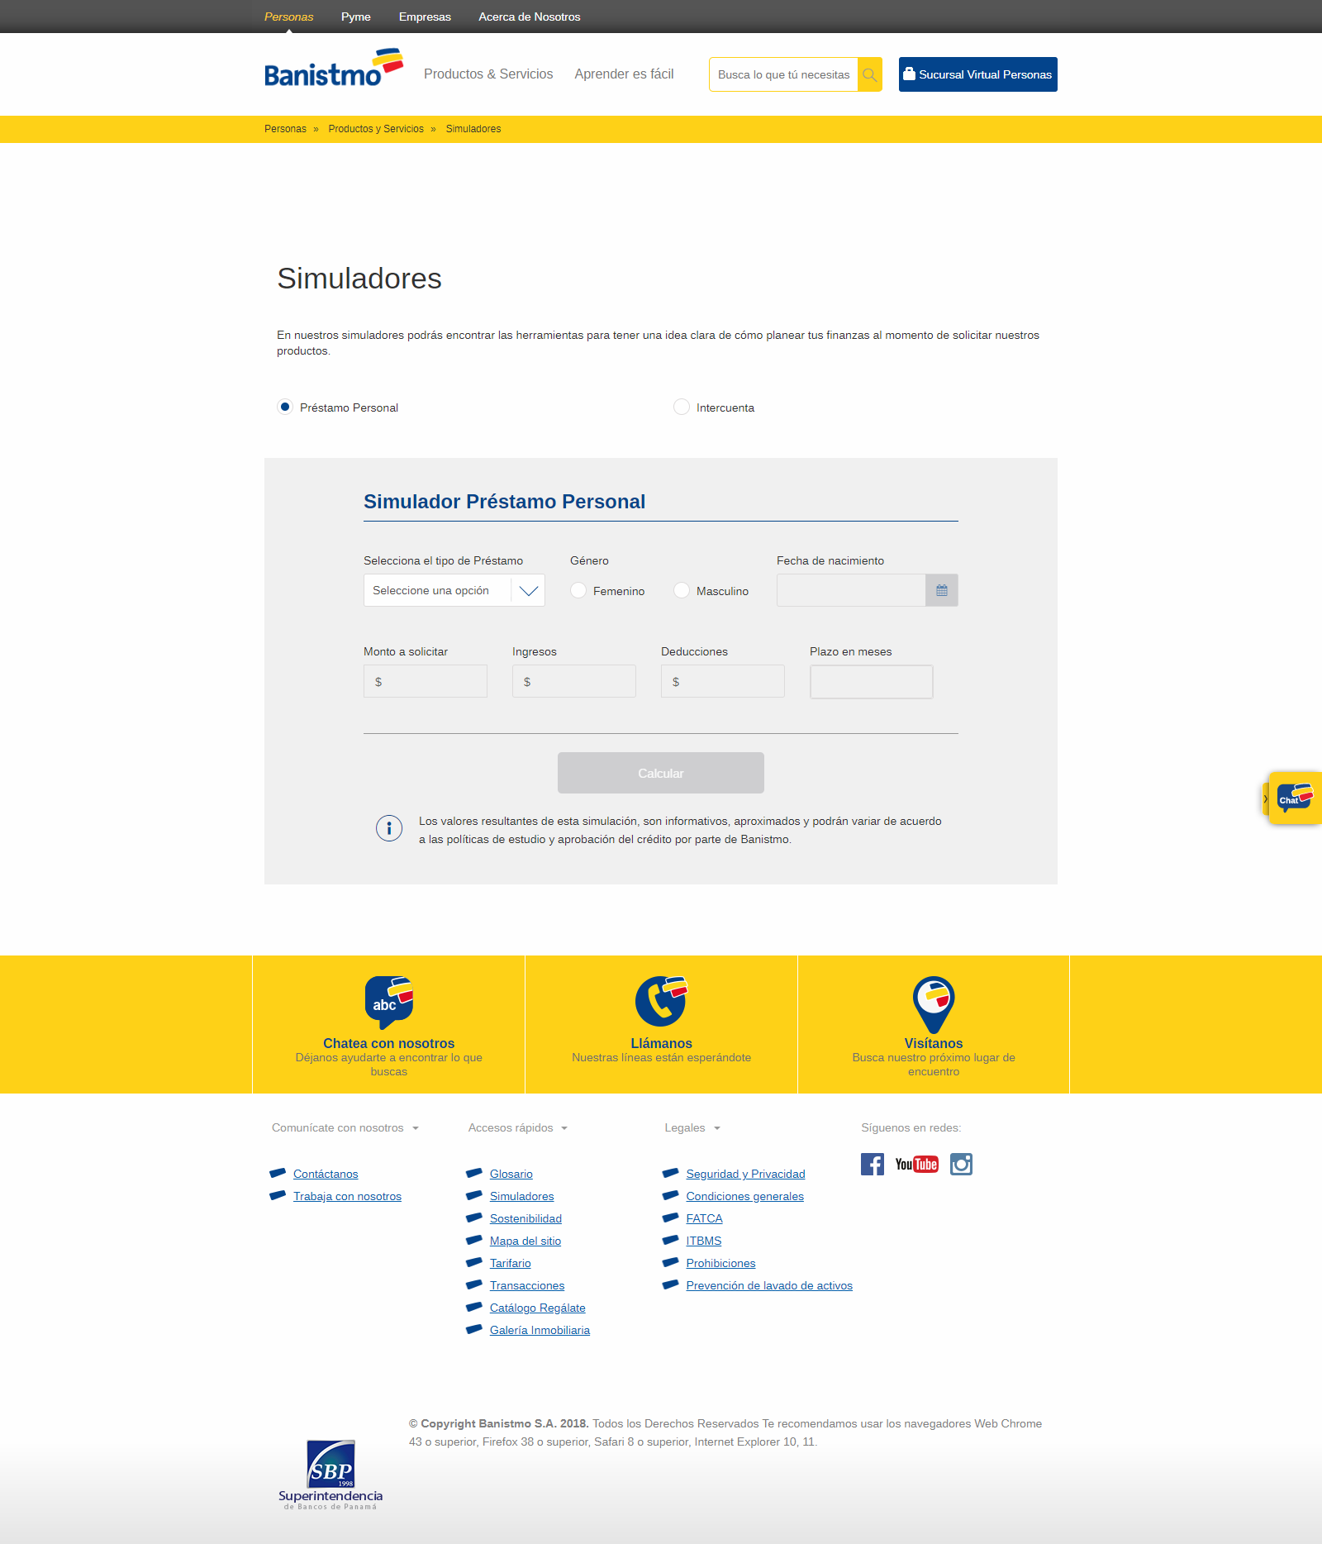The width and height of the screenshot is (1322, 1544).
Task: Go to Personas breadcrumb
Action: coord(285,129)
